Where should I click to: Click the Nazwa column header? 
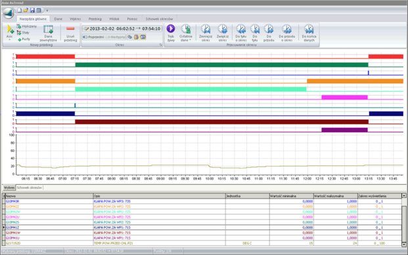point(49,196)
